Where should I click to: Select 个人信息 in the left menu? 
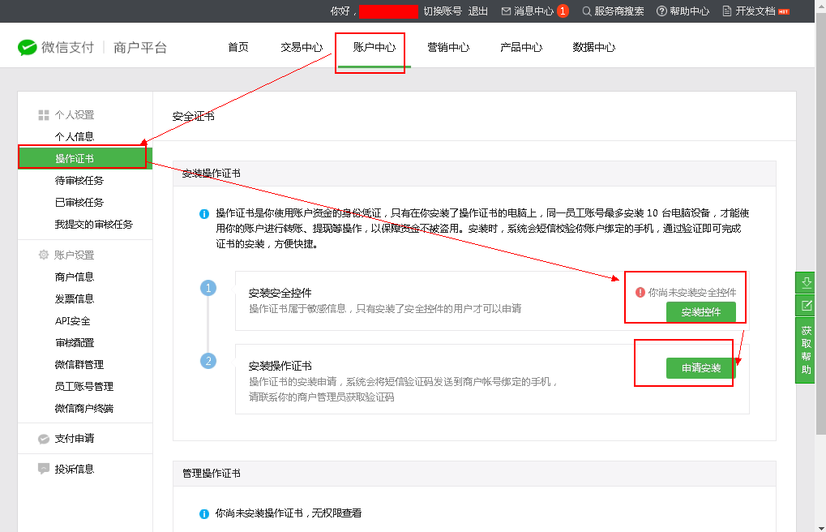75,136
